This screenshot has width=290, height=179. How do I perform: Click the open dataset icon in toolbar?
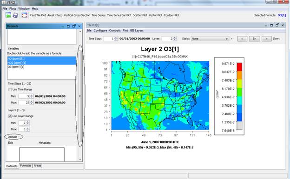click(x=8, y=15)
